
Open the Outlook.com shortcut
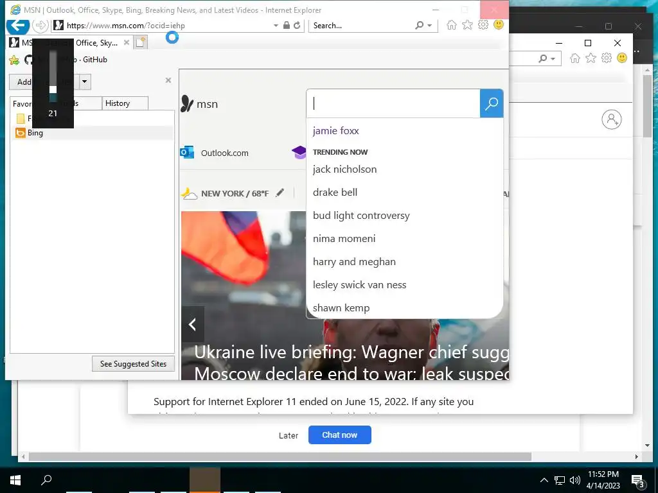click(215, 153)
